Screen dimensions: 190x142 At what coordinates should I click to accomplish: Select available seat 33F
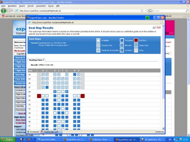[x=63, y=109]
